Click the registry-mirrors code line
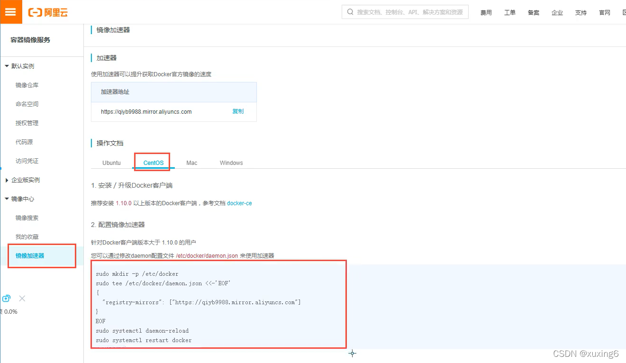 click(201, 302)
